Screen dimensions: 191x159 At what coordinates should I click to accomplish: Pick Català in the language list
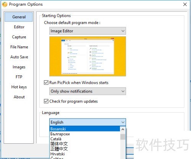point(85,139)
